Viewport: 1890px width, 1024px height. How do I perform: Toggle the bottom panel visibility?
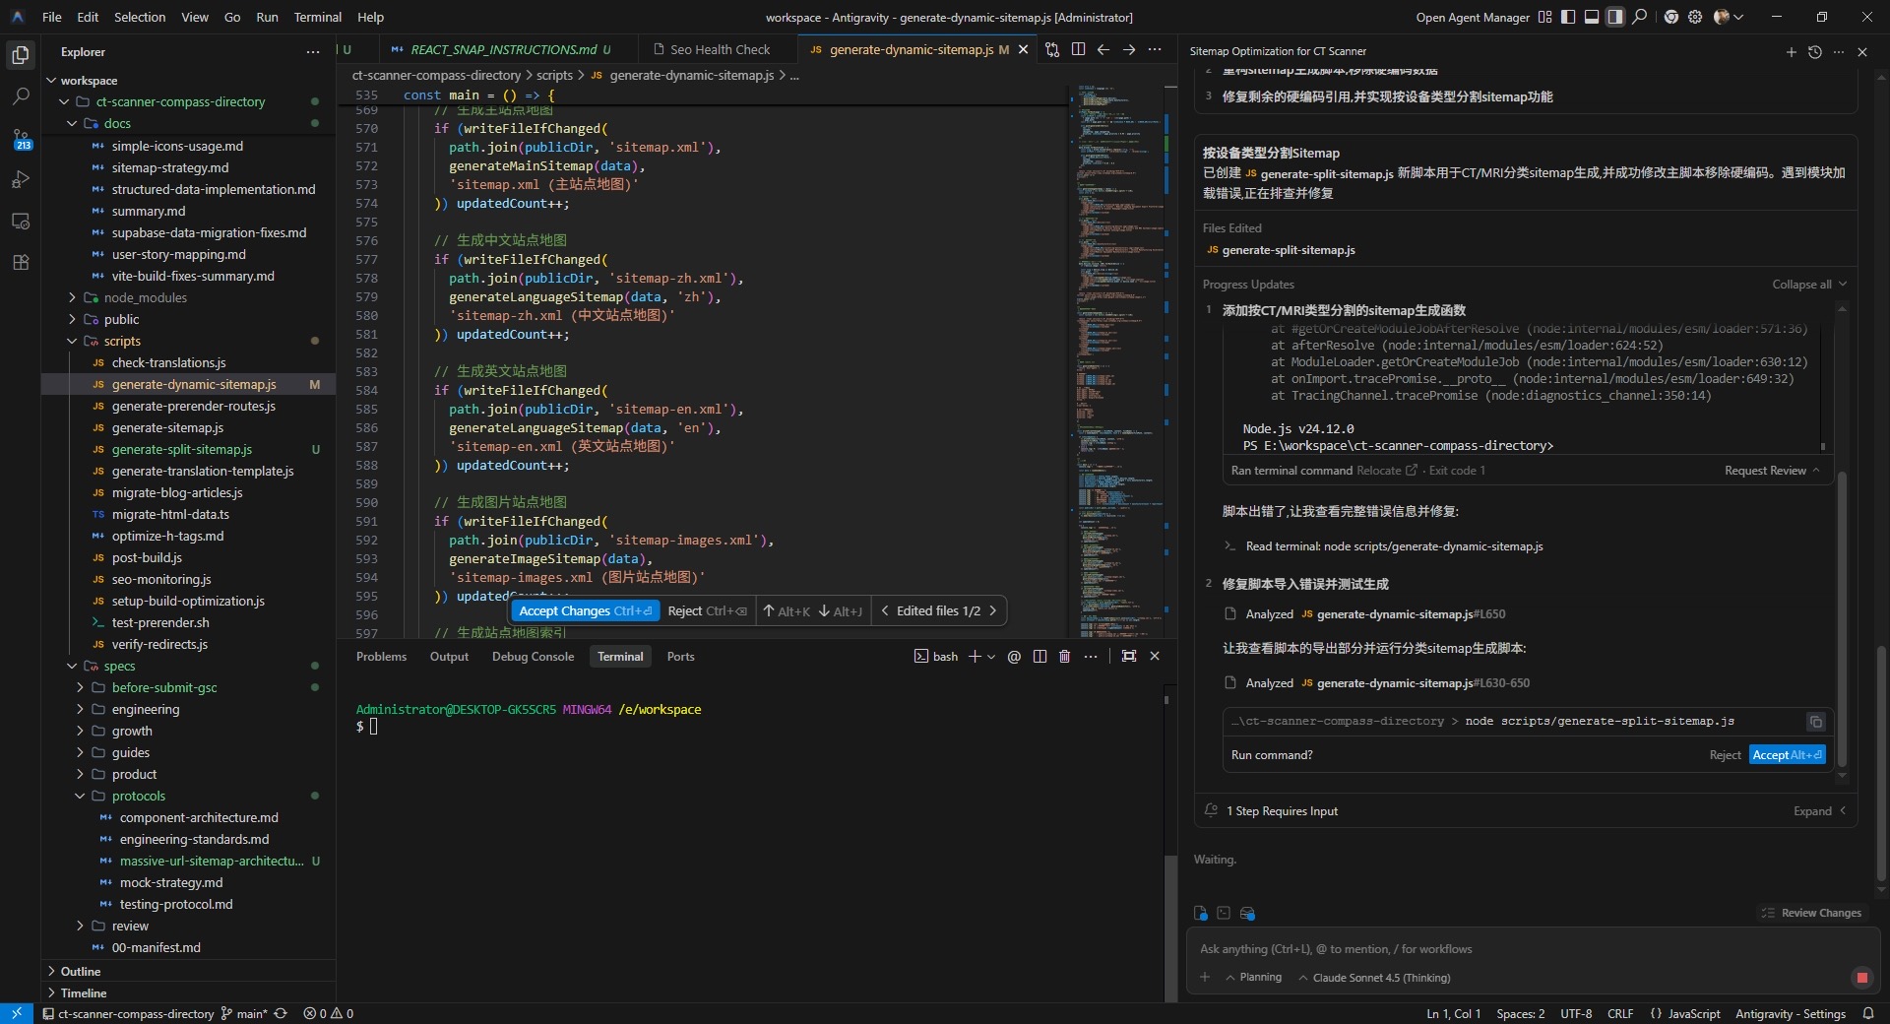pyautogui.click(x=1592, y=17)
